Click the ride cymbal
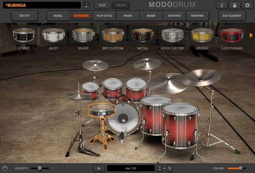 click(168, 84)
